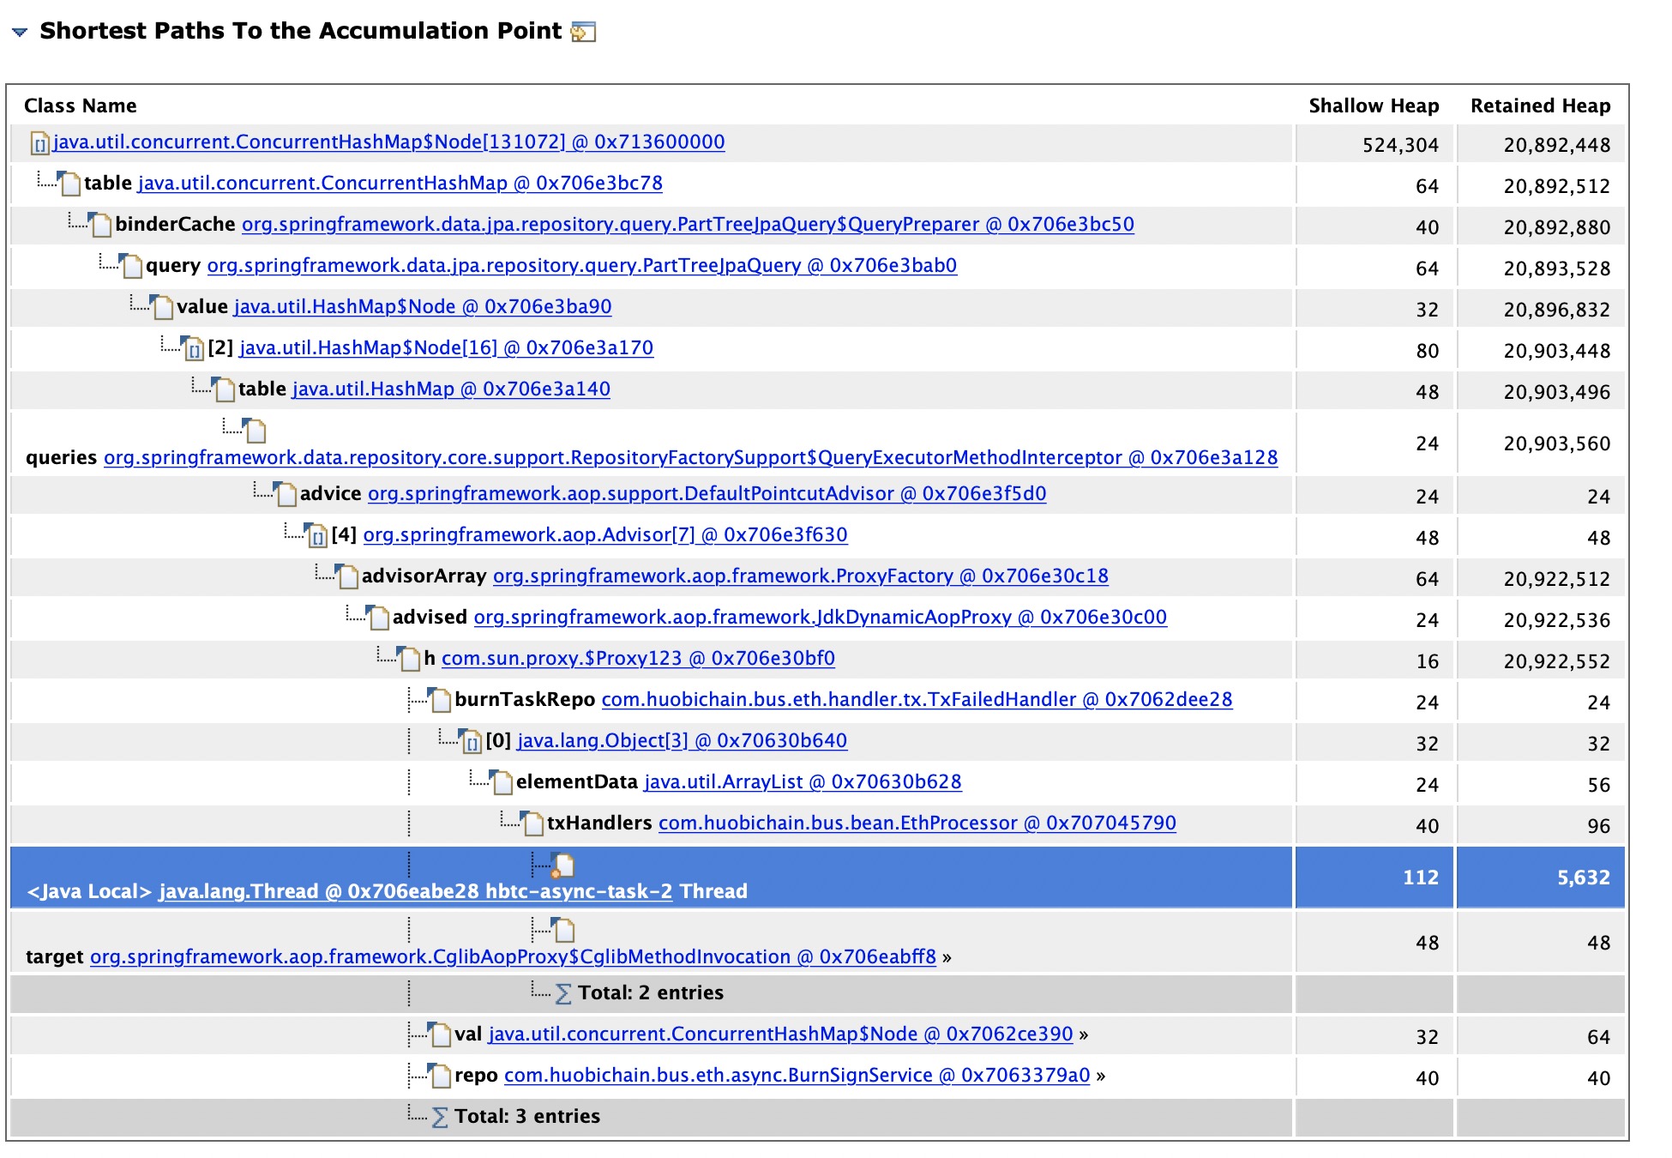Click the ConcurrentHashMap$Node[131072] array icon
1672x1158 pixels.
[39, 144]
